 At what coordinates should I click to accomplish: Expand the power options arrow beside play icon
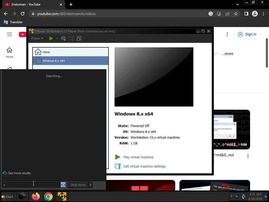57,38
